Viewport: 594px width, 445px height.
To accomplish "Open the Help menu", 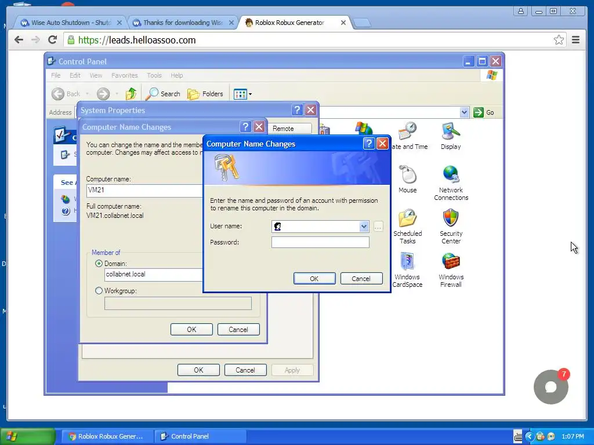I will click(176, 75).
